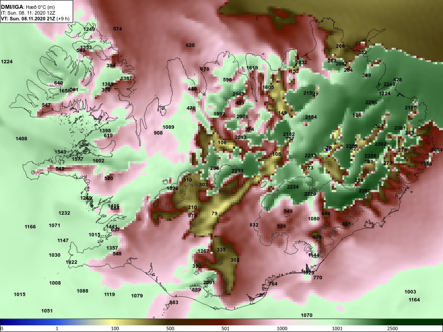
Task: Select the value 764 on south coast
Action: click(273, 284)
